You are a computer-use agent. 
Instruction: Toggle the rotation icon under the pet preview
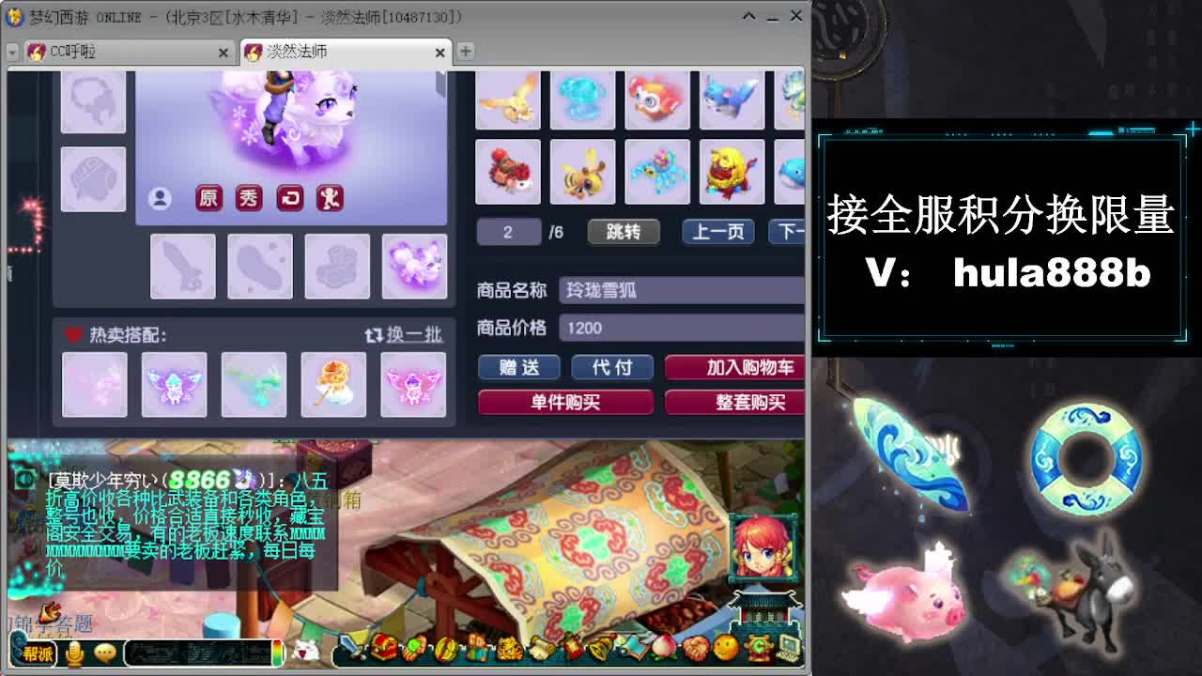point(289,198)
